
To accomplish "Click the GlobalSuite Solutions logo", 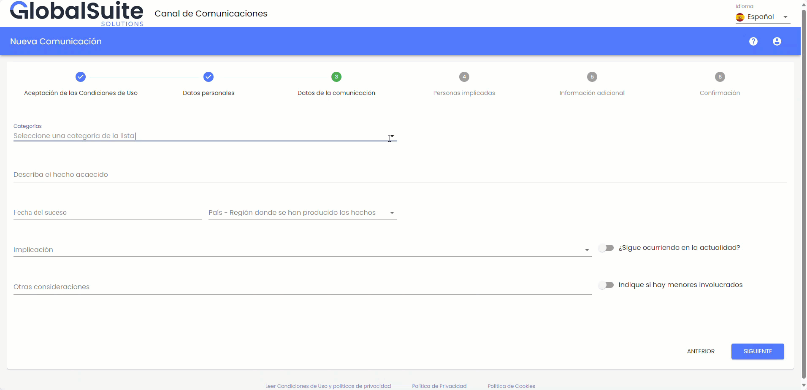I will click(x=77, y=14).
